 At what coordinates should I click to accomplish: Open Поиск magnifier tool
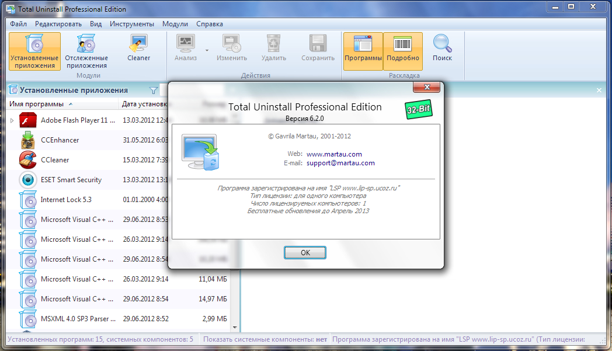coord(442,48)
